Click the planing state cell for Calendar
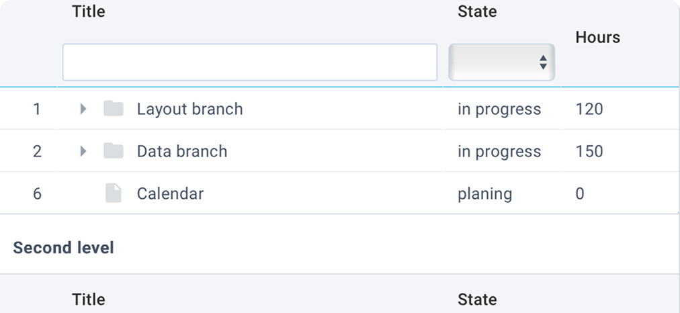 [484, 194]
